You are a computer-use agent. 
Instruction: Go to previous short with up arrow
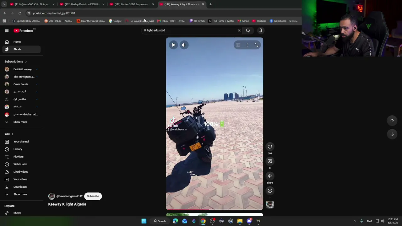392,121
